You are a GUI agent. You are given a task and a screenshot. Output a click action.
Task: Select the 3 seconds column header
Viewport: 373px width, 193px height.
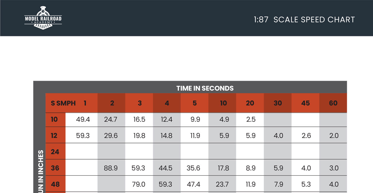click(x=140, y=103)
